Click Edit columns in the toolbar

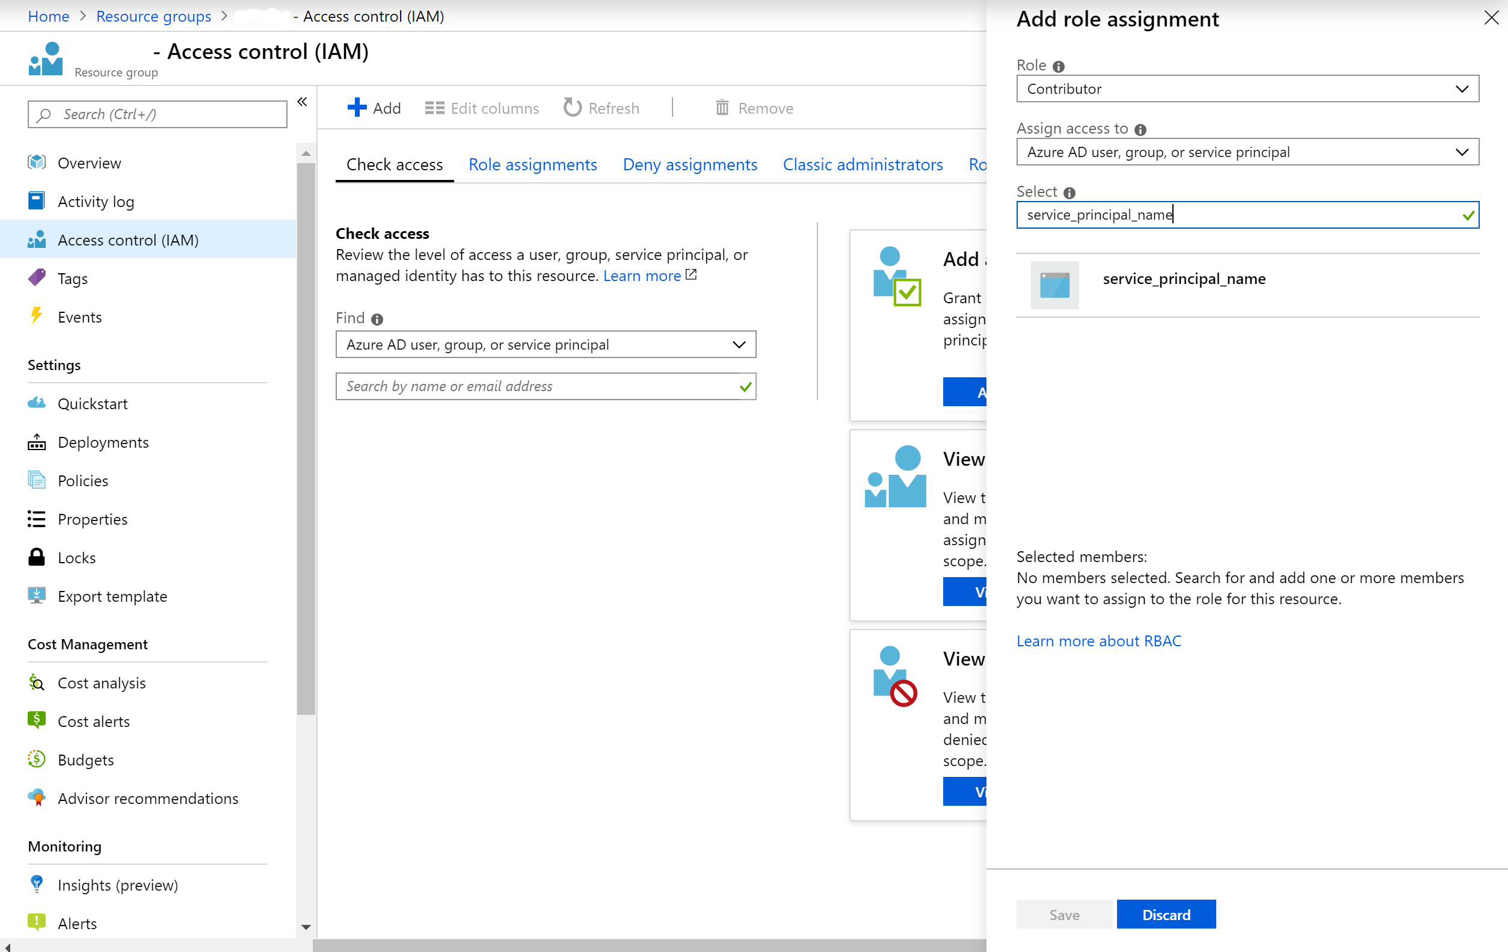[x=482, y=108]
